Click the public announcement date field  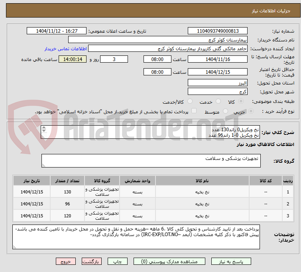[x=57, y=31]
